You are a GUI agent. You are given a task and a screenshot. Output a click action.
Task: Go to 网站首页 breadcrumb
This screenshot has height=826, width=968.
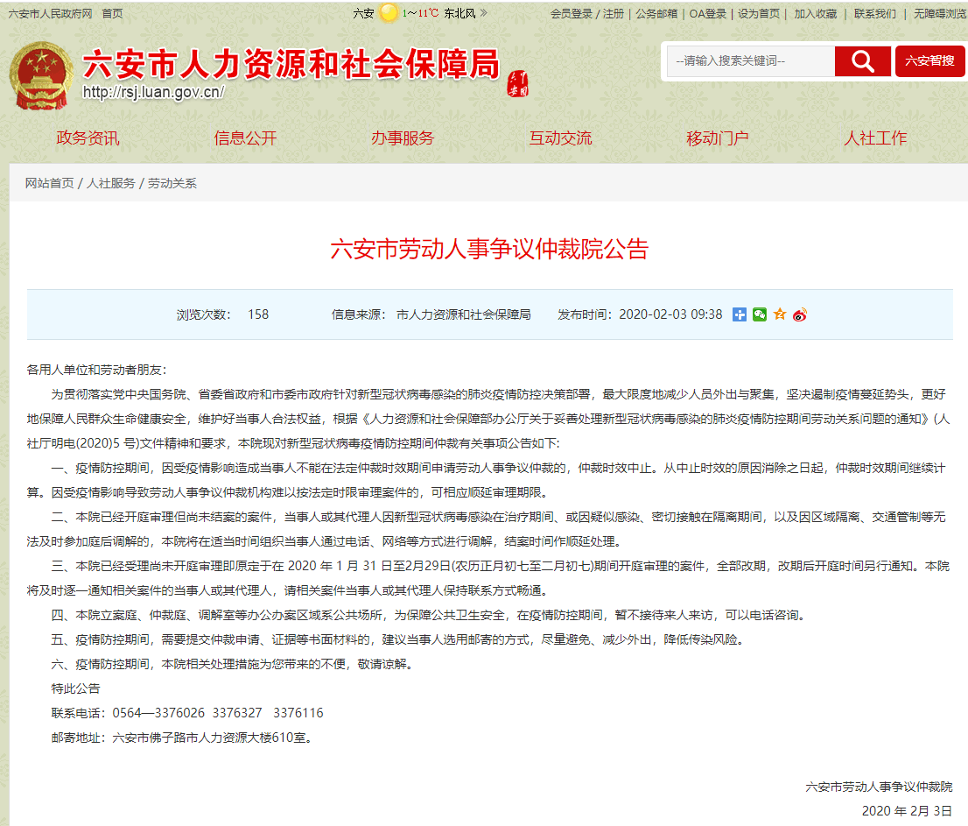tap(49, 183)
